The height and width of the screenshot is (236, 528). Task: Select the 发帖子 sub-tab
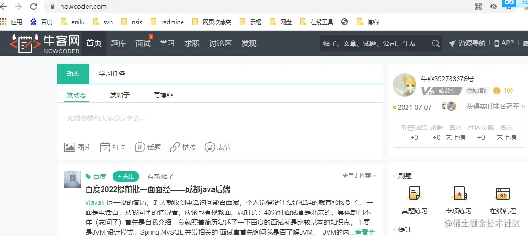pyautogui.click(x=120, y=95)
